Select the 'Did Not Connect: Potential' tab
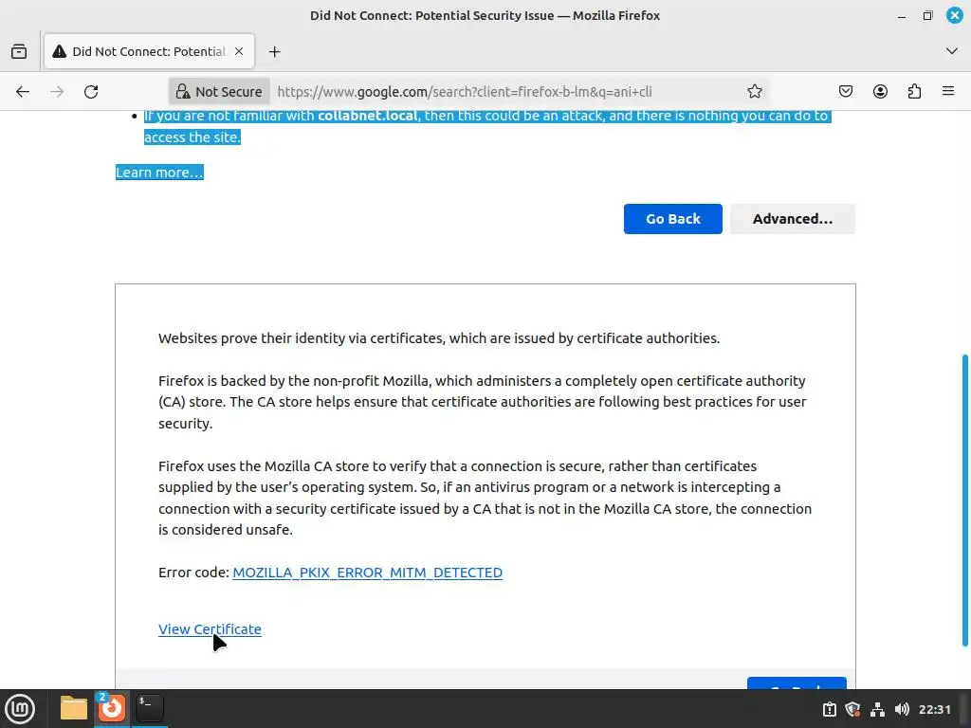The height and width of the screenshot is (728, 971). pos(149,51)
